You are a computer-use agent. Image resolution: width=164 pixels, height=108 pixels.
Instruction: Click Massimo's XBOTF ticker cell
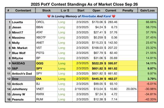click(47, 37)
